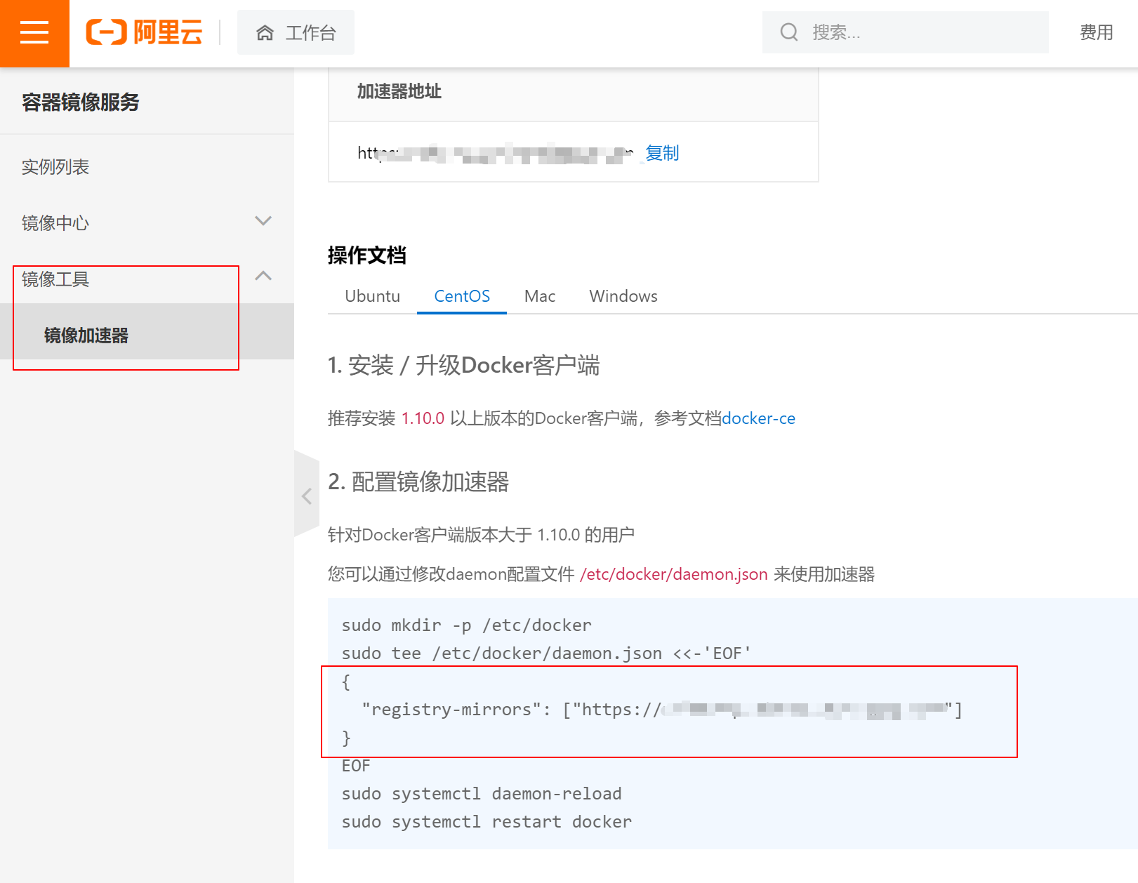Click the Alibaba Cloud logo

click(x=145, y=32)
